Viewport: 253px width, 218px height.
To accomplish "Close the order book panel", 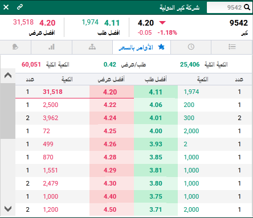I will [x=6, y=7].
